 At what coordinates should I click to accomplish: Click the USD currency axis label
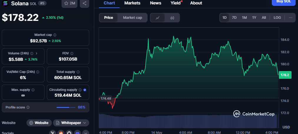pyautogui.click(x=286, y=127)
